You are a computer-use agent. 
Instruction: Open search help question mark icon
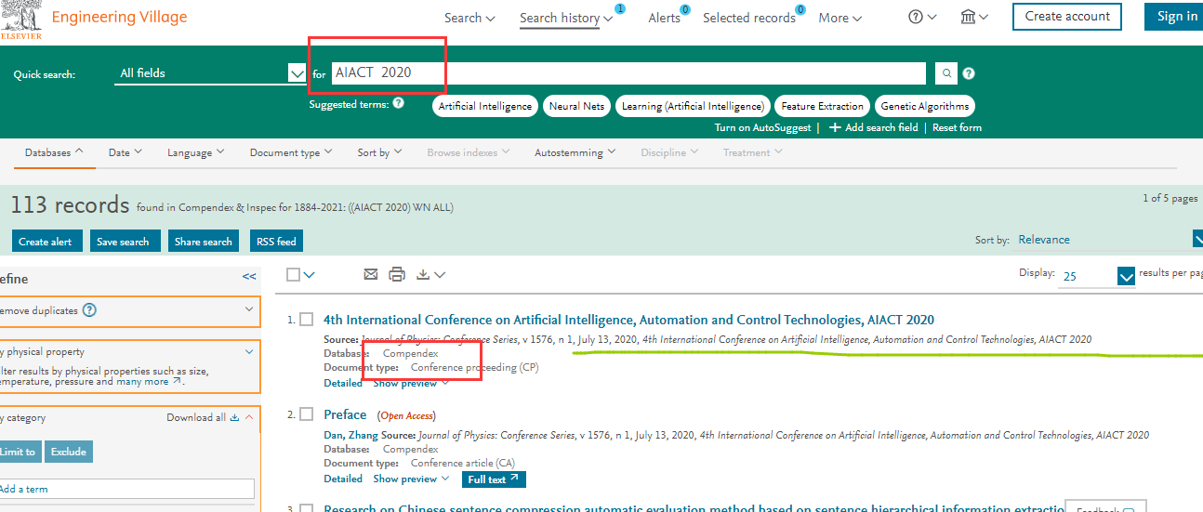coord(969,73)
